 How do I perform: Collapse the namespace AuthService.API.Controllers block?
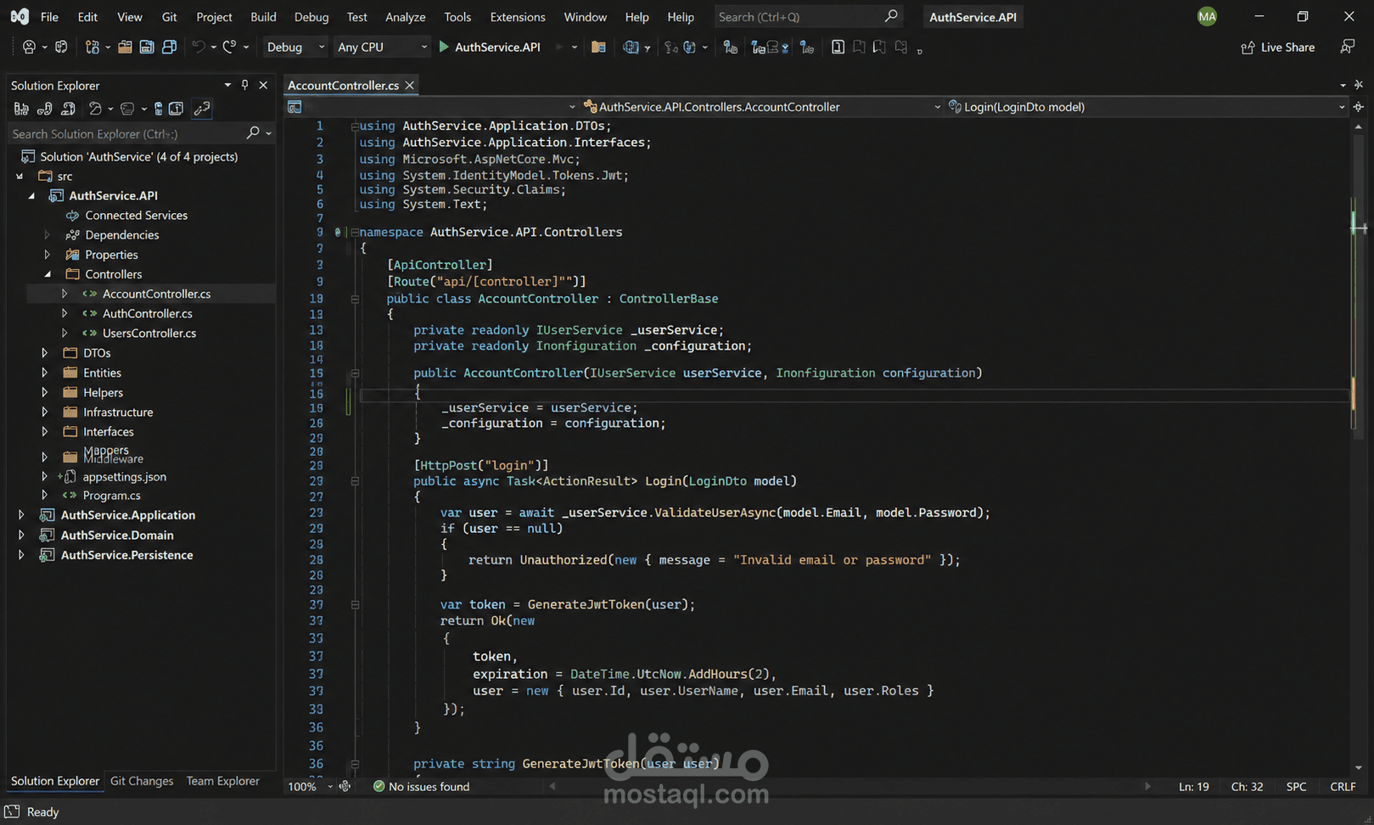coord(355,232)
